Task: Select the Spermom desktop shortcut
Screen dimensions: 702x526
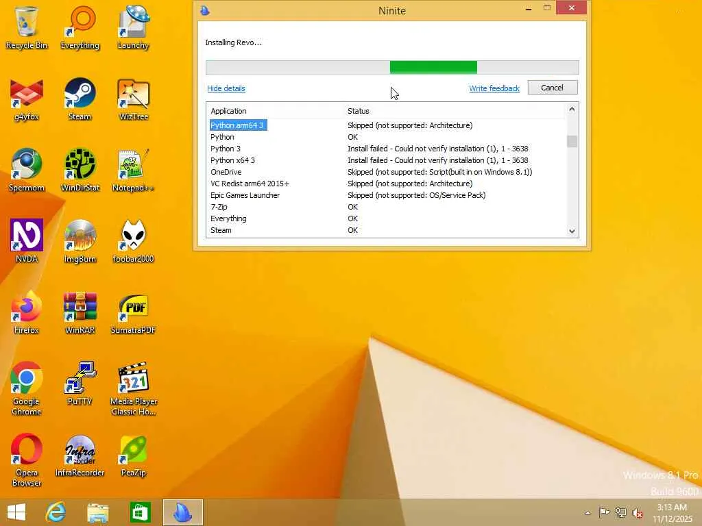Action: coord(27,171)
